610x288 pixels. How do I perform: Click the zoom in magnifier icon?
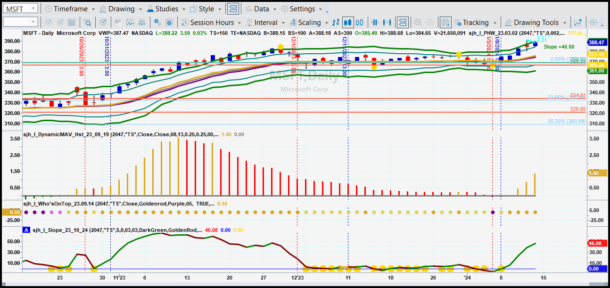pyautogui.click(x=418, y=22)
